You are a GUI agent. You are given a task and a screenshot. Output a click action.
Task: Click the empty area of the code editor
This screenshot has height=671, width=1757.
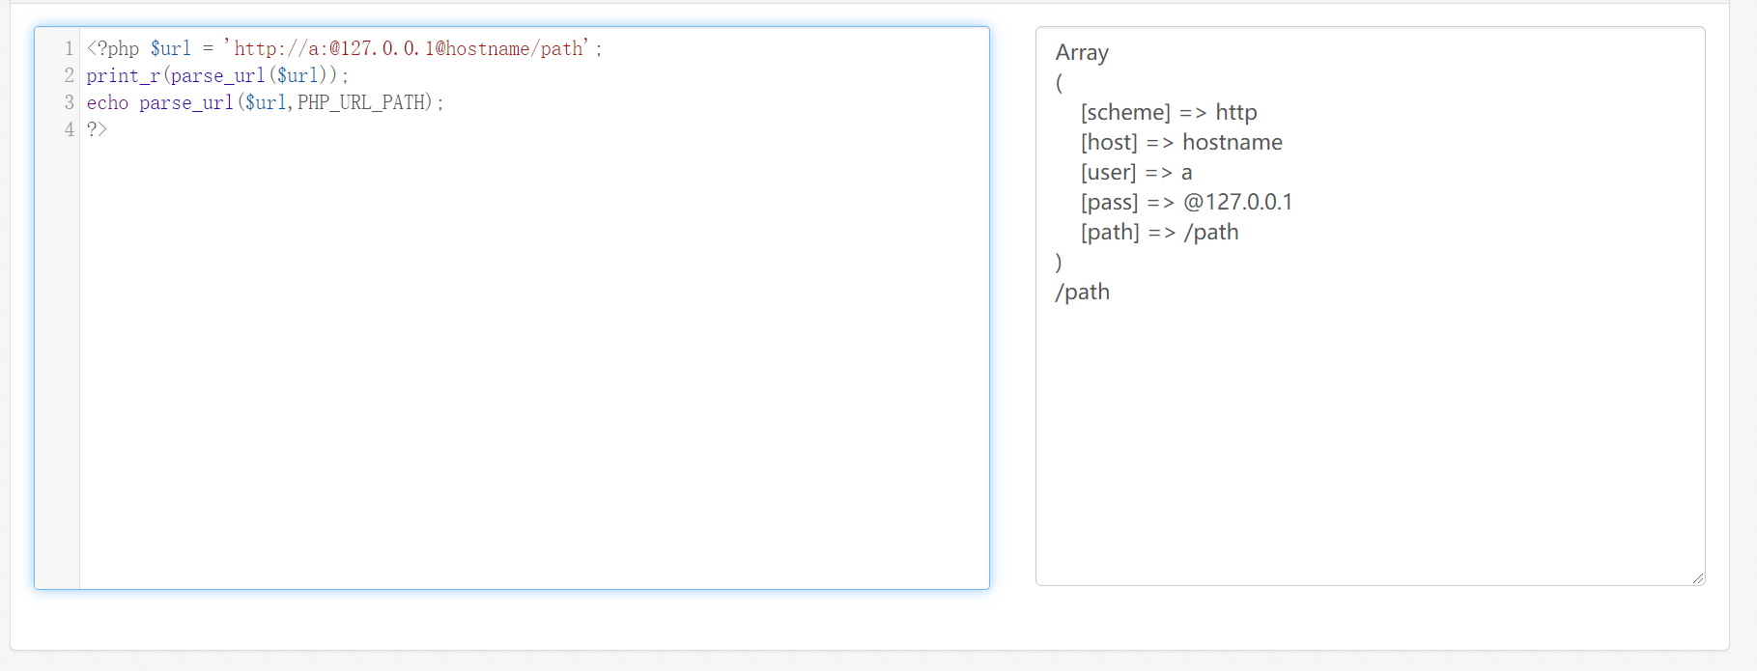531,367
